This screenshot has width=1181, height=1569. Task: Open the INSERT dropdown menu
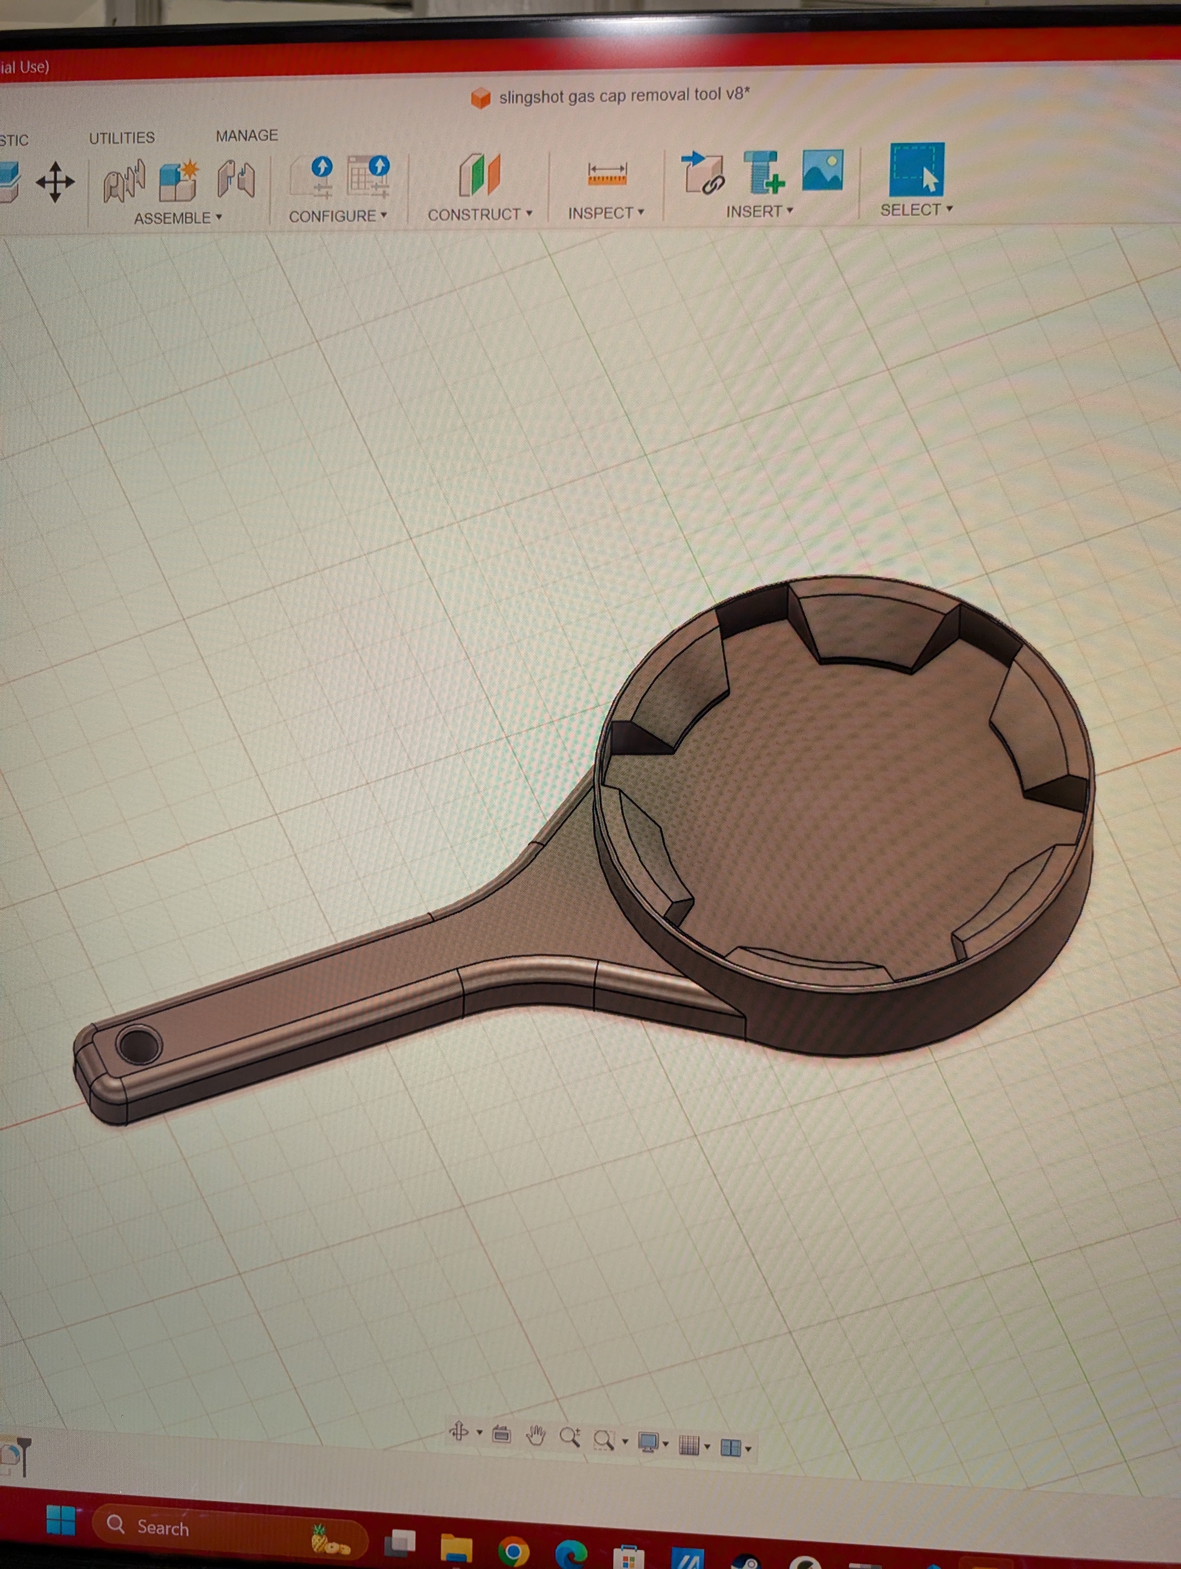(x=759, y=212)
